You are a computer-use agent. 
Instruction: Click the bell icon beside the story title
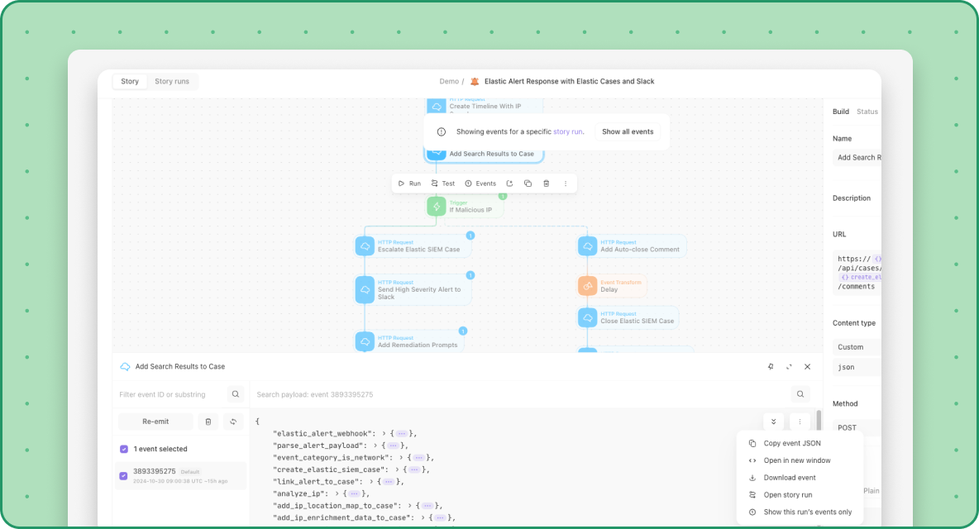(475, 81)
